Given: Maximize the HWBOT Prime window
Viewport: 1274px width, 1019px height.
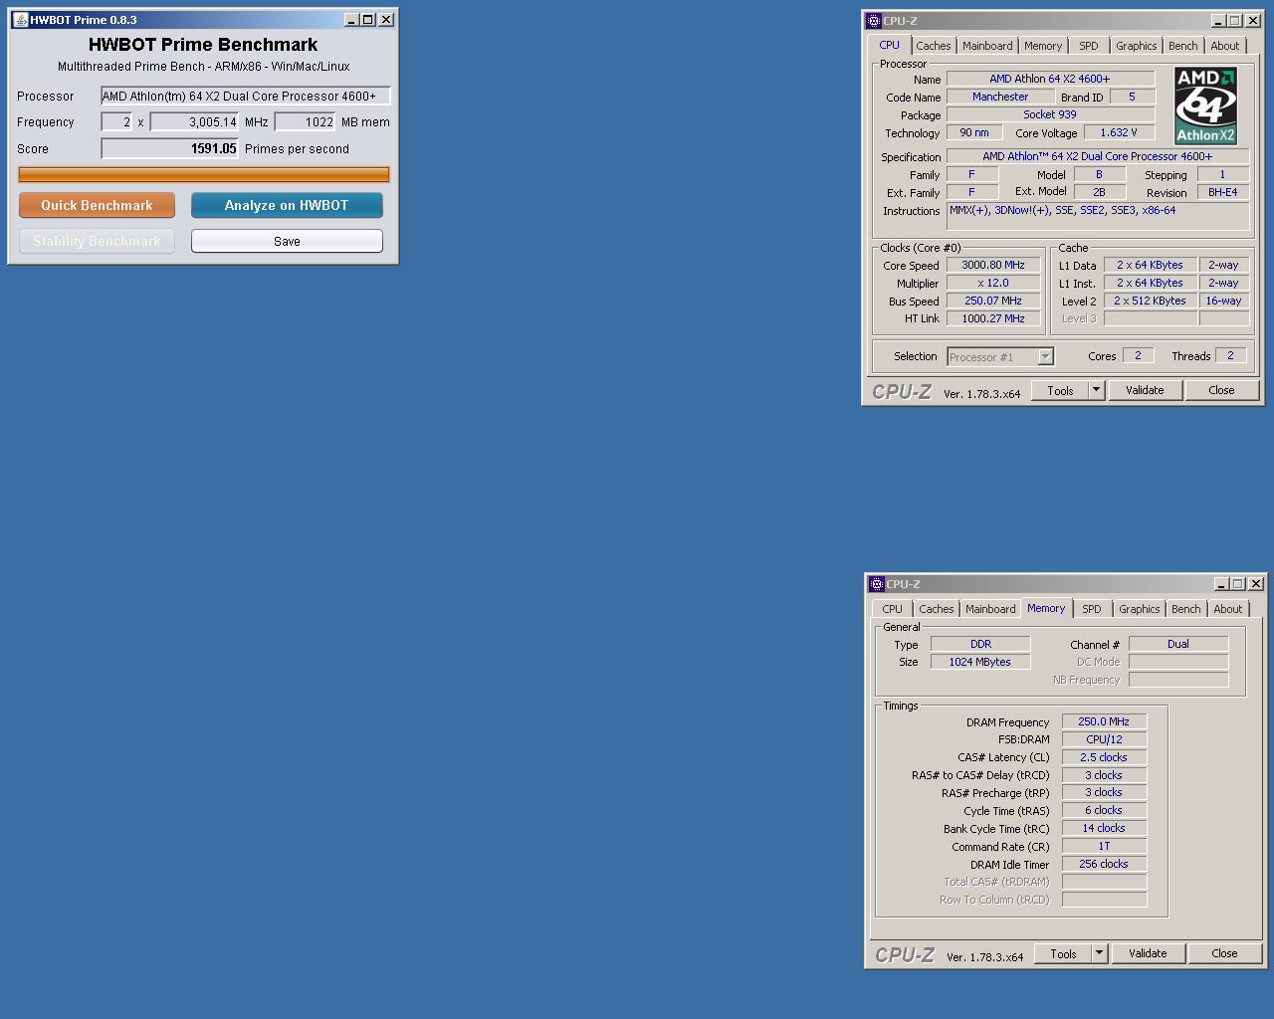Looking at the screenshot, I should point(368,20).
